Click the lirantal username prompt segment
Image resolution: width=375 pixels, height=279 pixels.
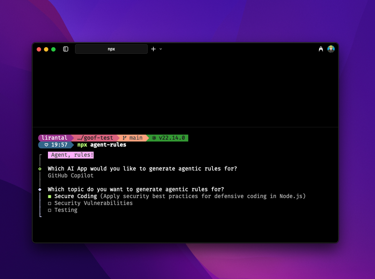[x=54, y=138]
